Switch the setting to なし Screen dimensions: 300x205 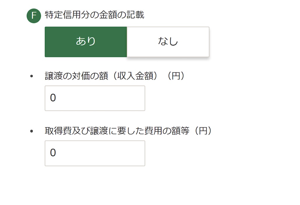(168, 42)
